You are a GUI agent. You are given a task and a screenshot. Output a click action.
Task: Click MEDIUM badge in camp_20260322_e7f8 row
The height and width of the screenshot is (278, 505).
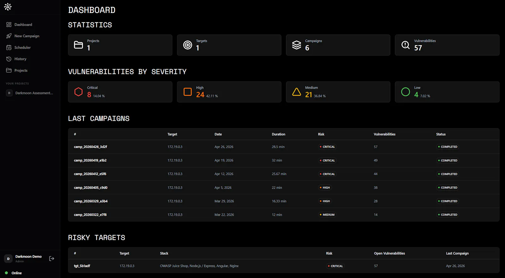pyautogui.click(x=327, y=215)
